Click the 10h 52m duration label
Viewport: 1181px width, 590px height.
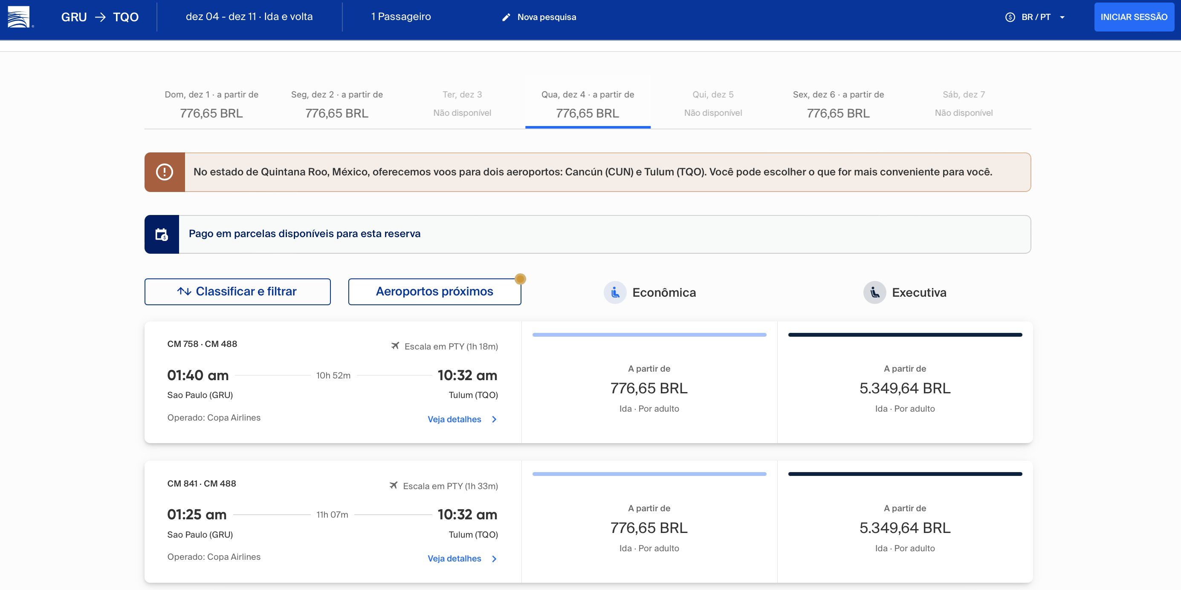coord(333,375)
